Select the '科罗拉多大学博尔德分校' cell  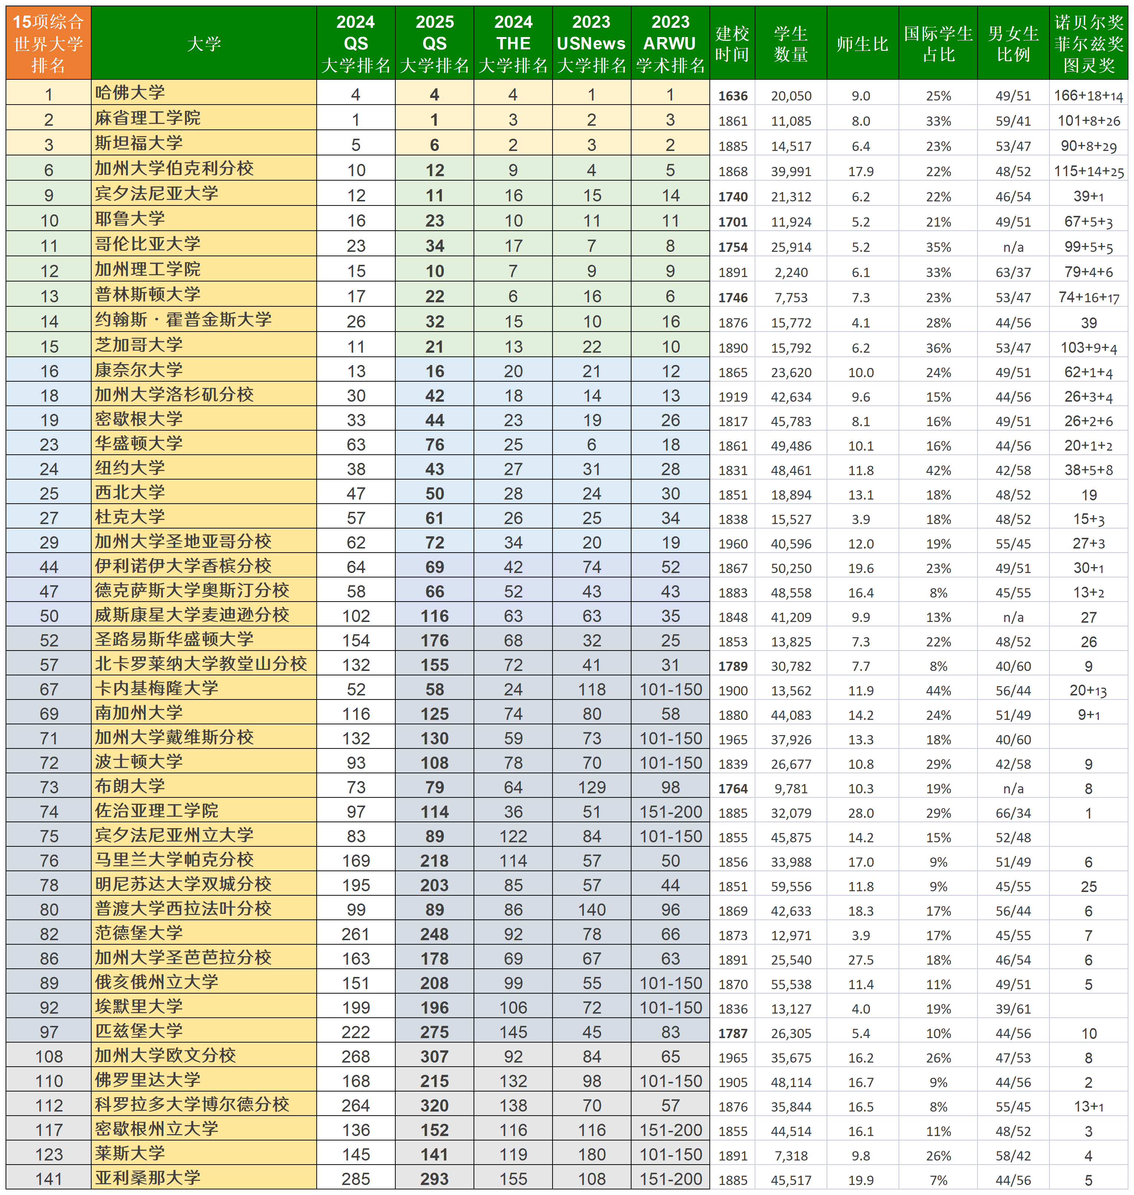(x=204, y=1105)
